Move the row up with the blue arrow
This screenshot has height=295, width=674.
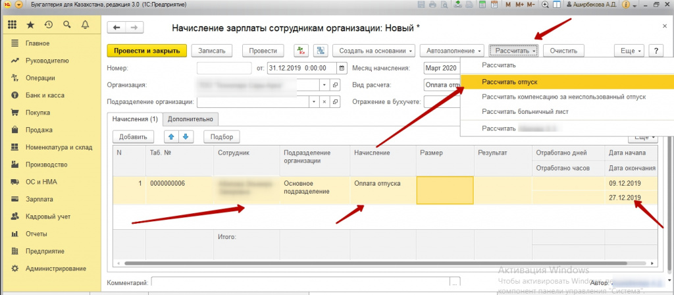[172, 137]
